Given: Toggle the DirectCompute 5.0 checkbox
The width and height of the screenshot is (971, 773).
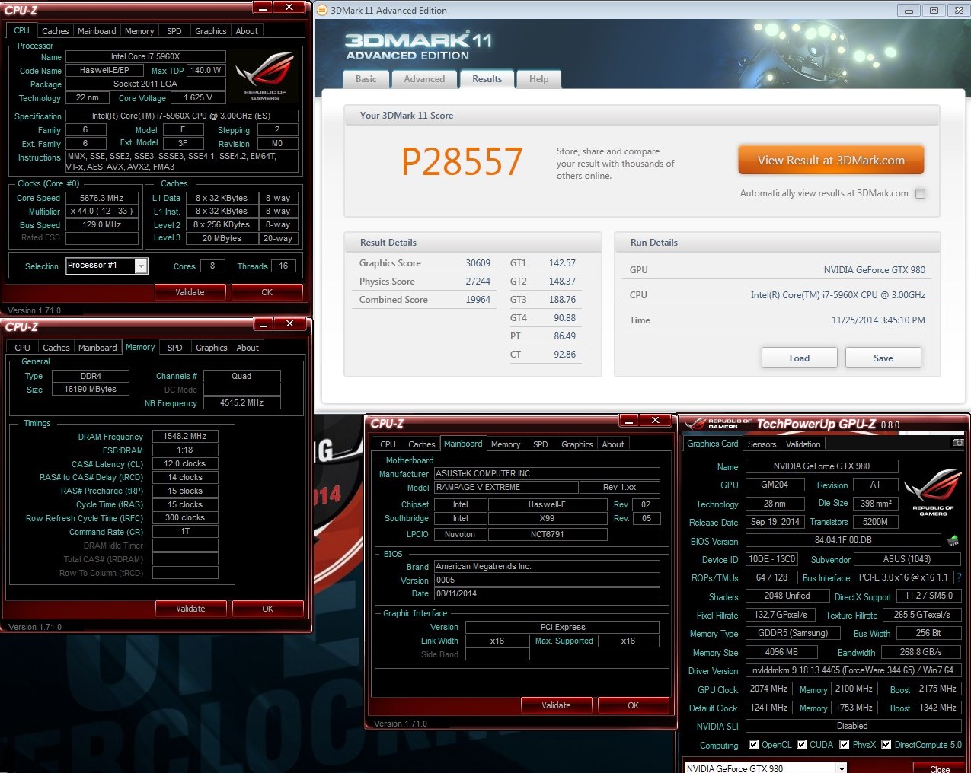Looking at the screenshot, I should coord(886,745).
